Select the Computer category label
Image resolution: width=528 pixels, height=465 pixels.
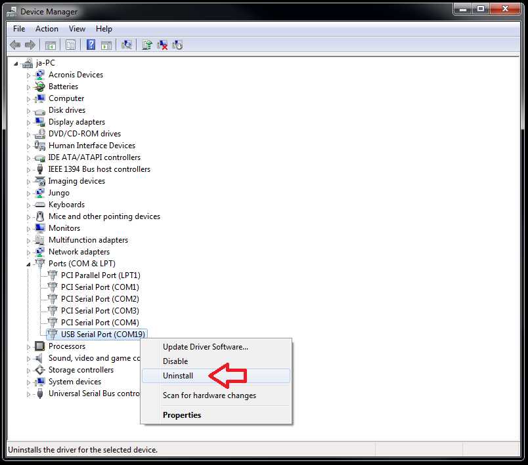(66, 98)
